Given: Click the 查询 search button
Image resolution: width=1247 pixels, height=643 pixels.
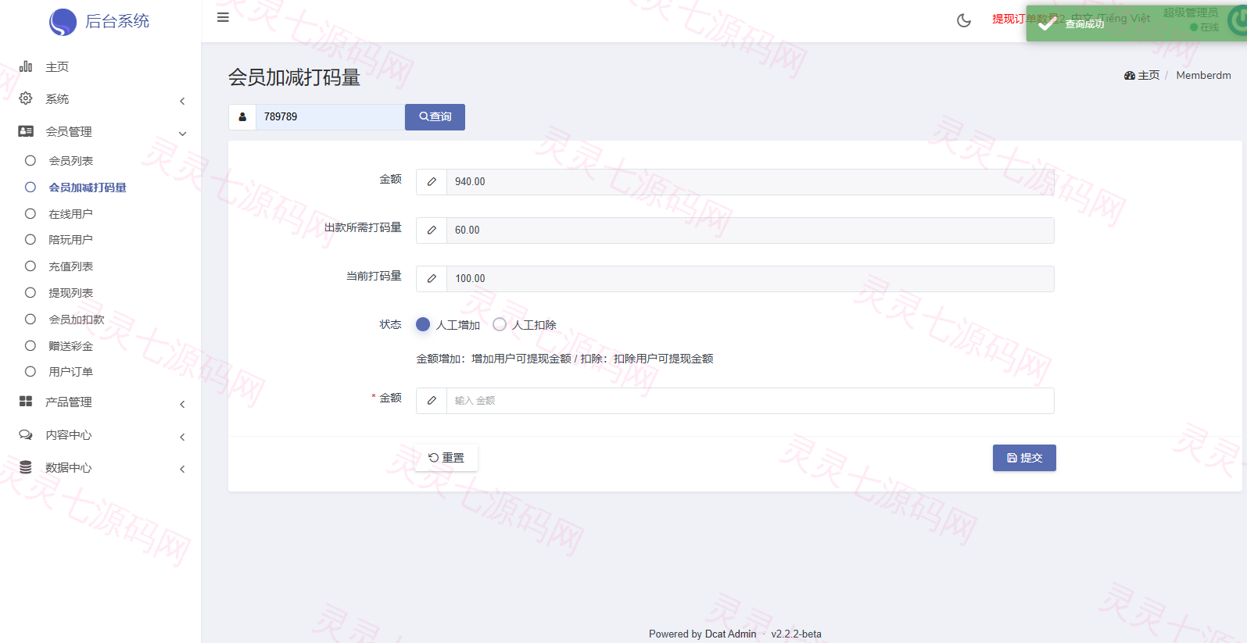Looking at the screenshot, I should point(435,117).
